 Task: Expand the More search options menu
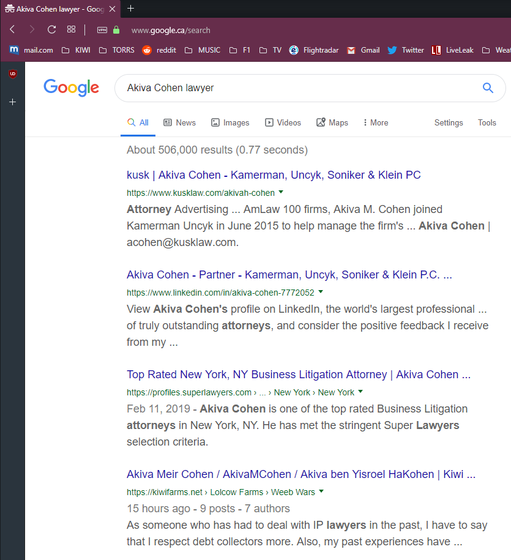tap(375, 122)
